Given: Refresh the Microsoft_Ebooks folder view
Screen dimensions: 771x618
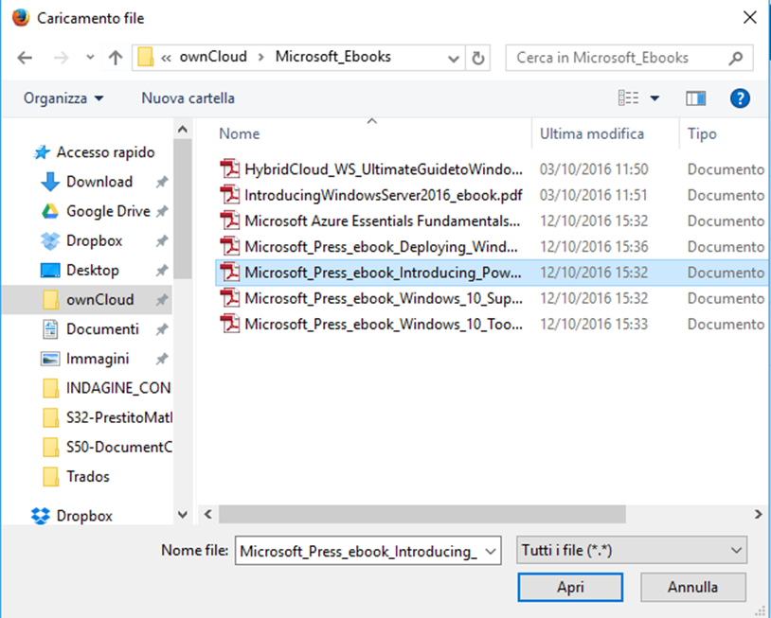Looking at the screenshot, I should point(477,58).
